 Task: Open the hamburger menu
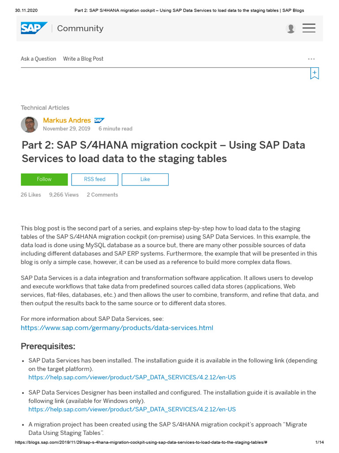pos(309,28)
